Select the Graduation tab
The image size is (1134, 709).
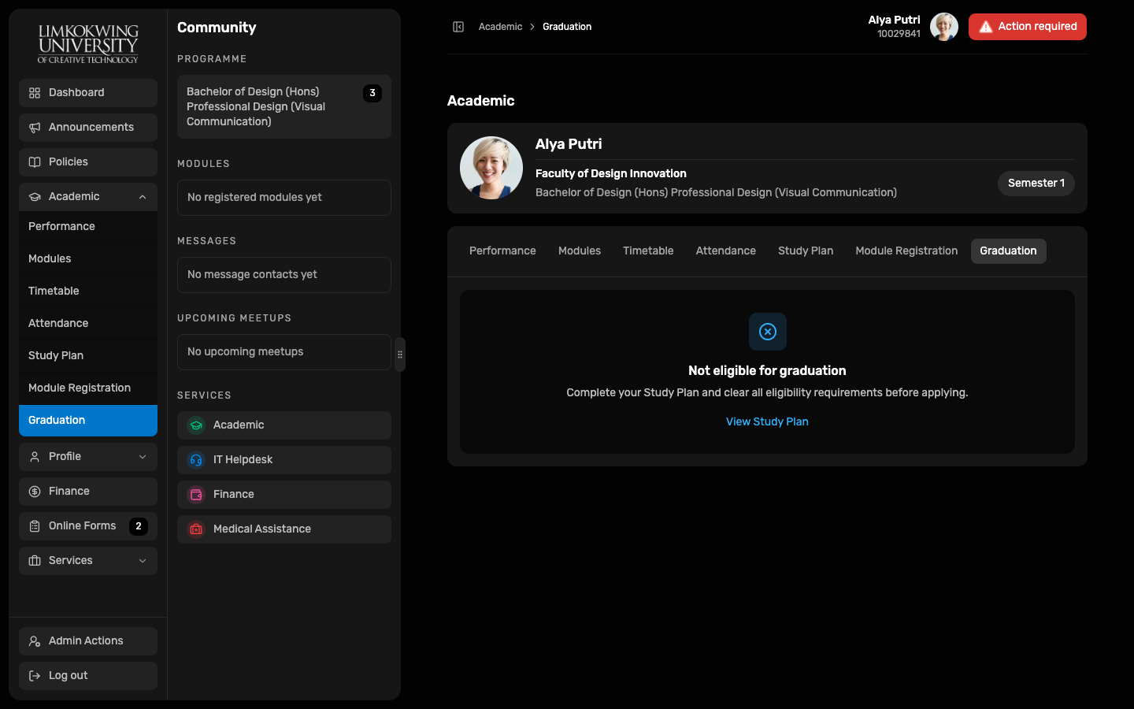click(1009, 251)
